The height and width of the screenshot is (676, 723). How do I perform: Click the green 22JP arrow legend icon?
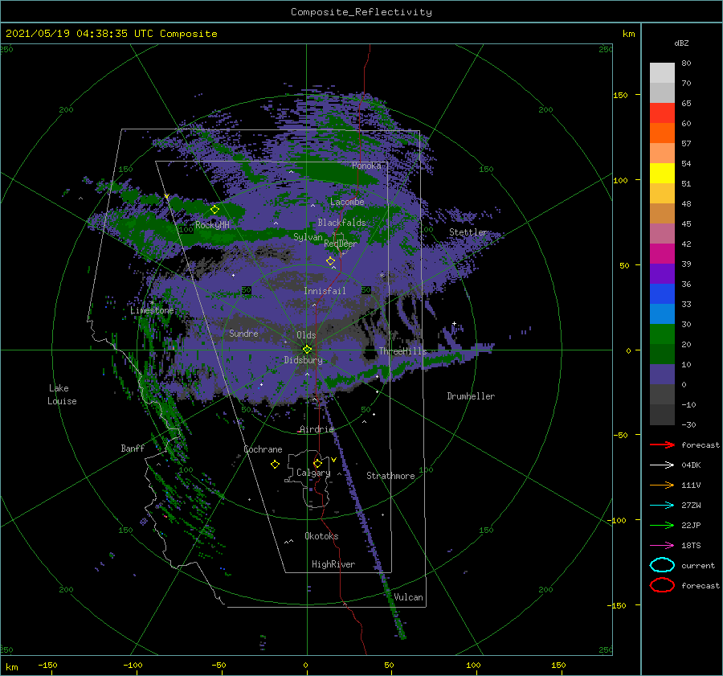(x=662, y=525)
